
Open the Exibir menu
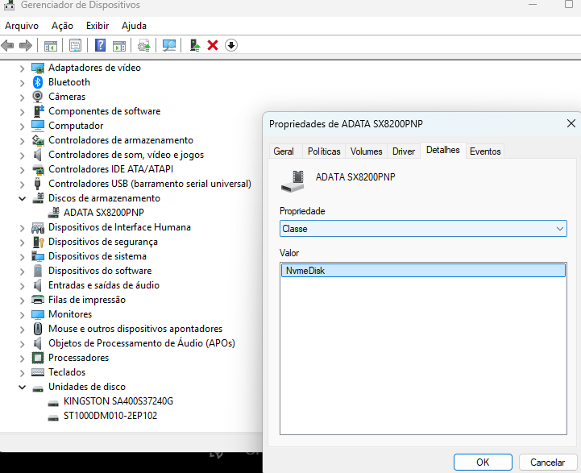[x=98, y=26]
